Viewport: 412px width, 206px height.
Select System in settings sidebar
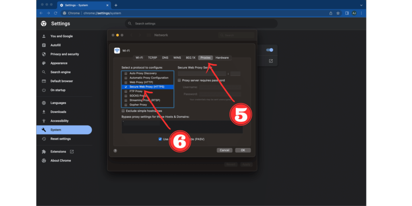point(64,130)
